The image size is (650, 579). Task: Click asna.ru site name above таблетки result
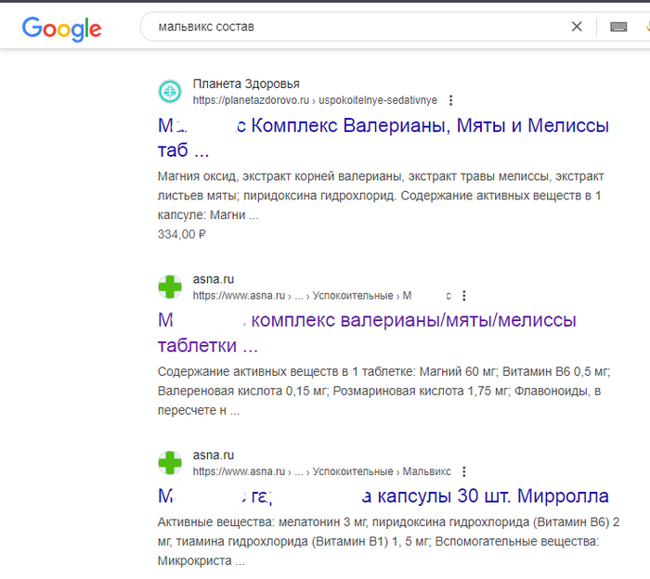pos(213,279)
